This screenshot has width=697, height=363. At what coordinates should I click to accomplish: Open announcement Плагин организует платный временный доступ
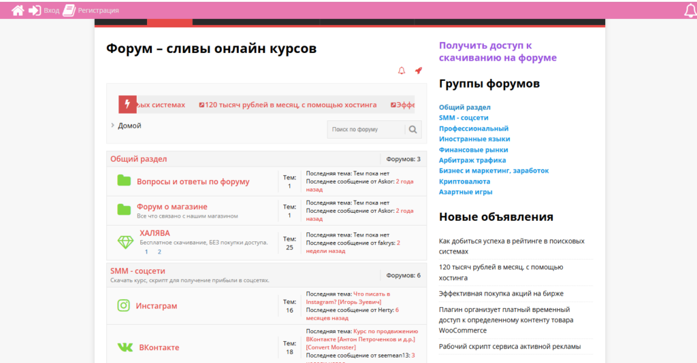pyautogui.click(x=506, y=320)
